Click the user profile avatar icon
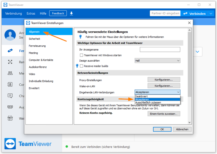Image resolution: width=217 pixels, height=154 pixels. (x=10, y=35)
